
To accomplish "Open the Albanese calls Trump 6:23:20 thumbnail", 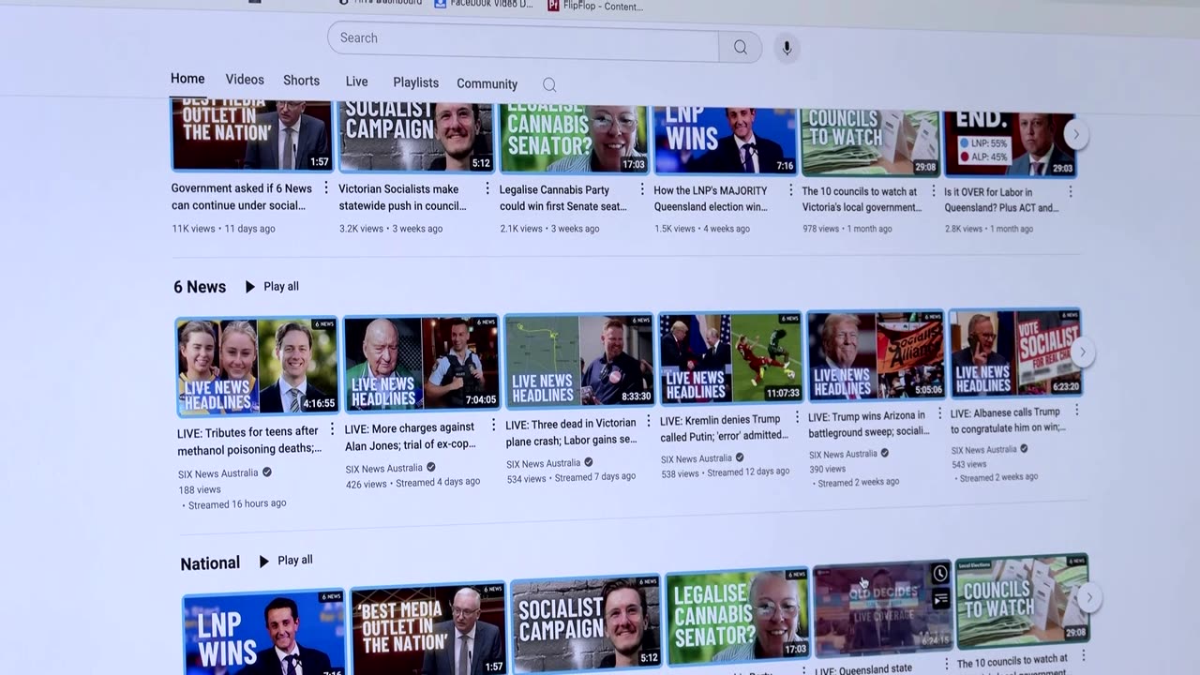I will point(1016,353).
